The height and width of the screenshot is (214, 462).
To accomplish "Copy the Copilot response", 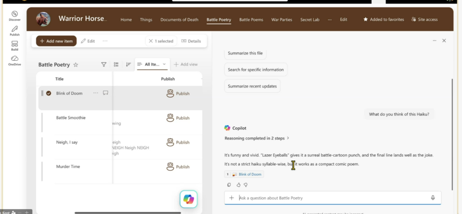I will [229, 185].
